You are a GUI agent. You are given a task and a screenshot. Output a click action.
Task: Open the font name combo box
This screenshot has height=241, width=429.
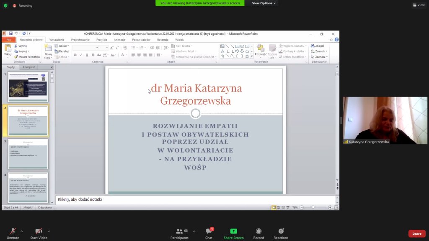[85, 48]
